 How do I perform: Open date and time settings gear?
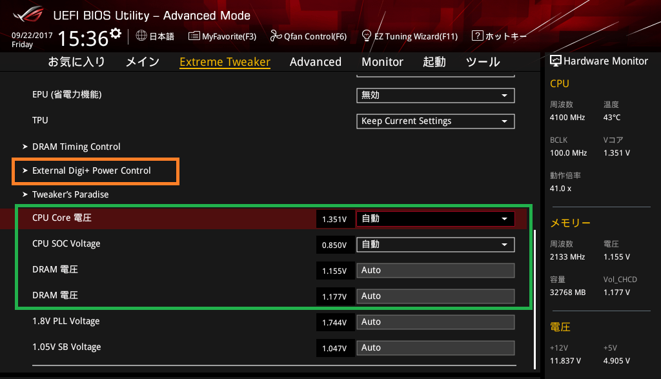point(116,34)
